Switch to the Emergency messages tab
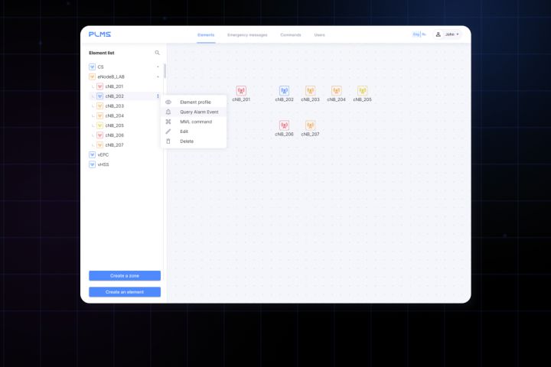 click(247, 34)
